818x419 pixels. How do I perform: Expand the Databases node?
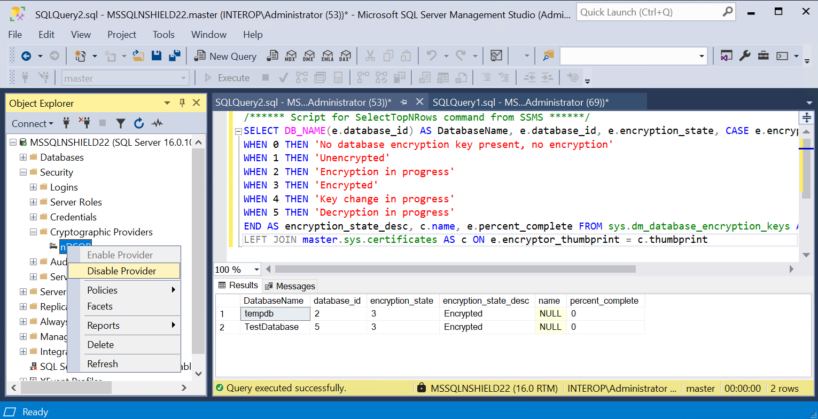(x=23, y=157)
